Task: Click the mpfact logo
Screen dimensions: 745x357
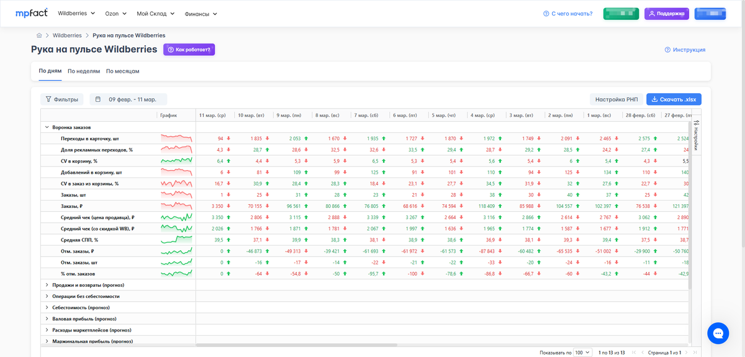Action: 32,12
